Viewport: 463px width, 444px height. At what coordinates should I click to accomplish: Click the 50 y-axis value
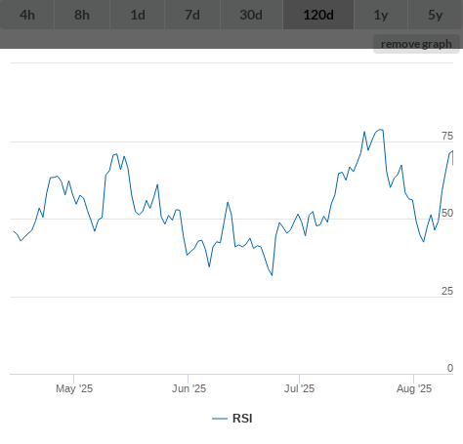[x=447, y=213]
